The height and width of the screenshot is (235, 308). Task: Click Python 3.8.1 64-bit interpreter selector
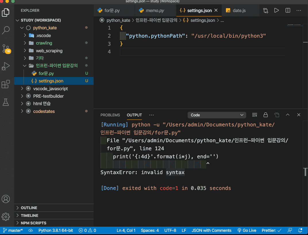tap(55, 230)
